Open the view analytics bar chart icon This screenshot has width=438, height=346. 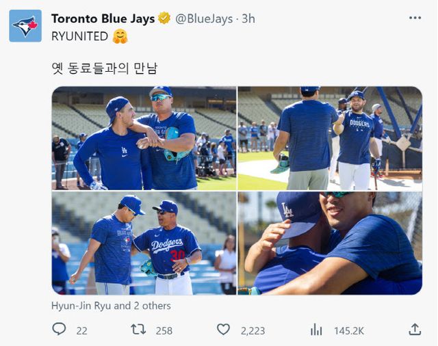tap(316, 330)
